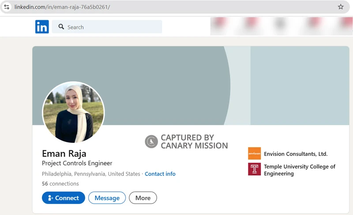Click Philadelphia, Pennsylvania, United States location text
Image resolution: width=353 pixels, height=215 pixels.
tap(91, 174)
